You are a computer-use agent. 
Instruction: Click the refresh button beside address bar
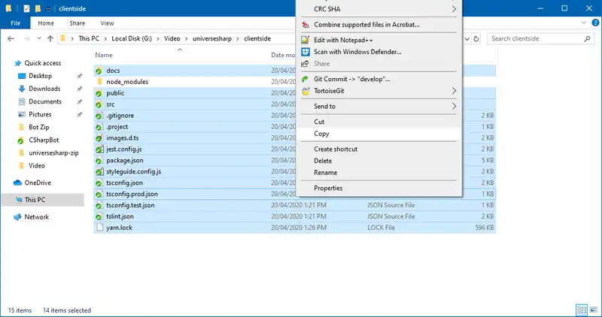[x=477, y=38]
